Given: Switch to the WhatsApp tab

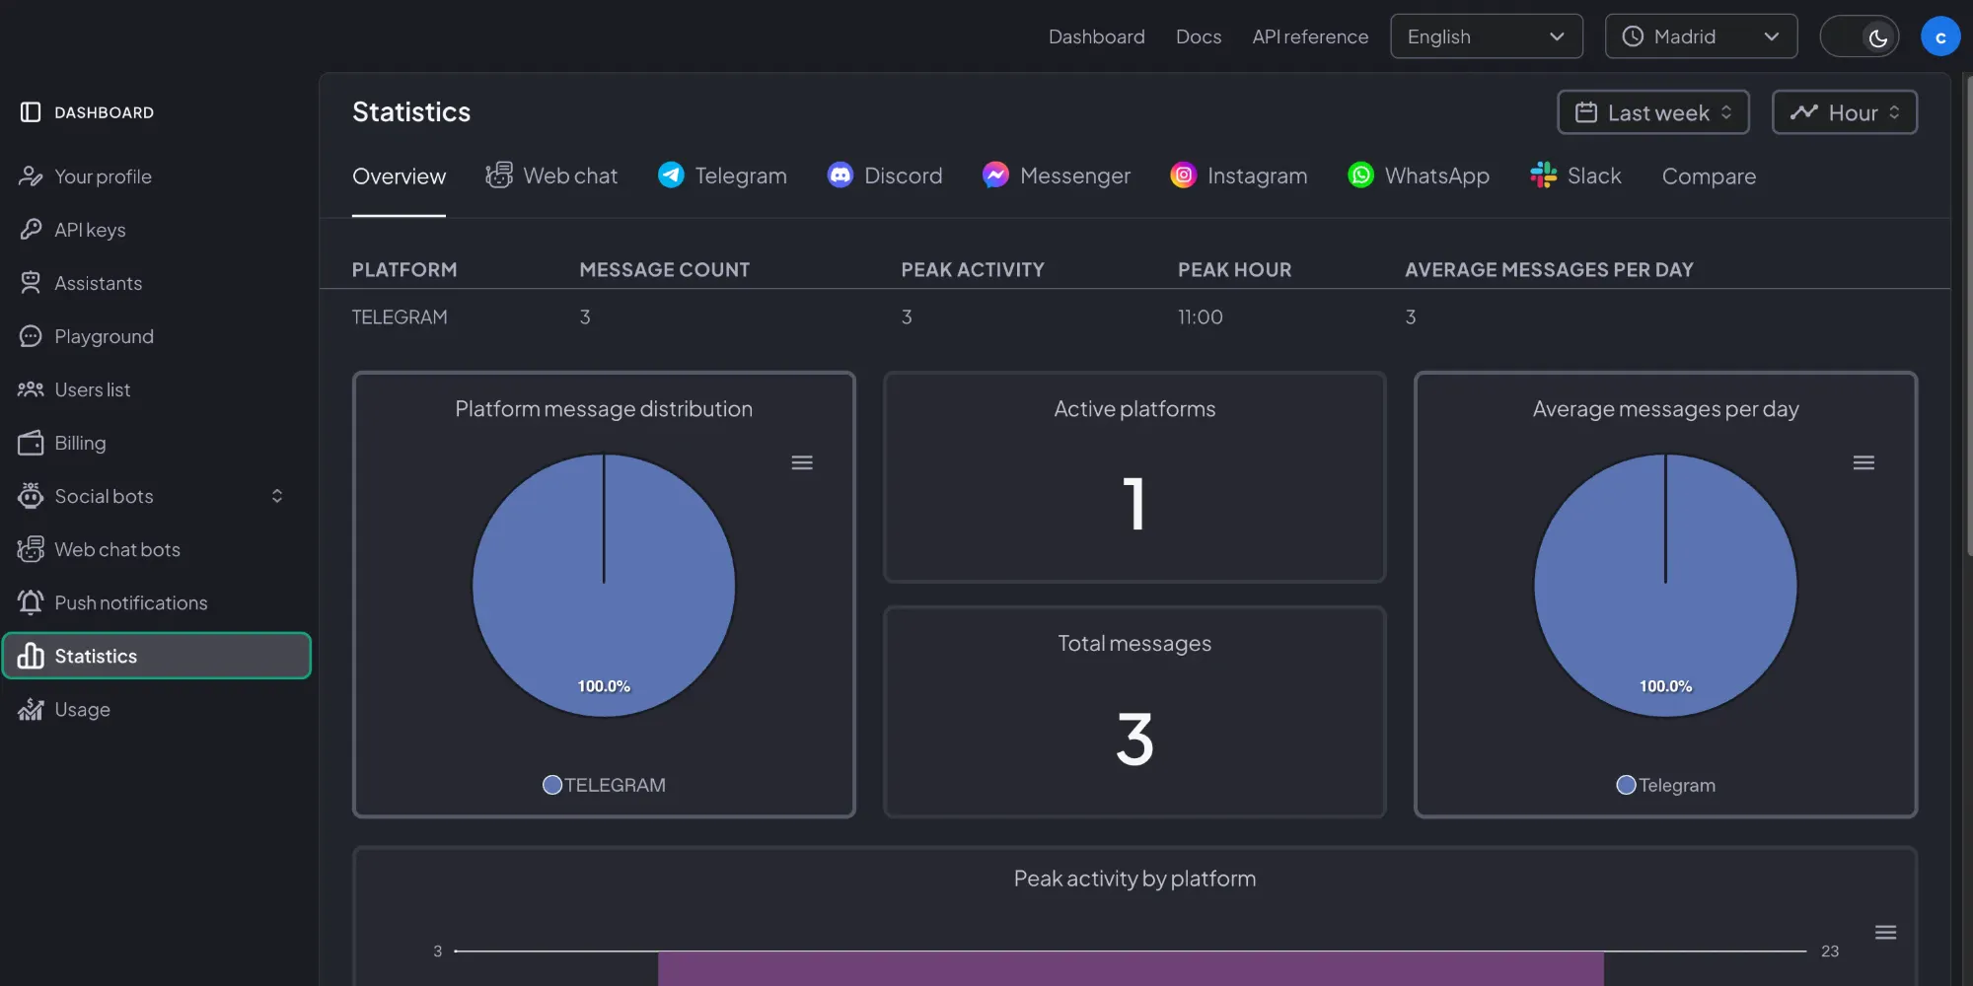Looking at the screenshot, I should point(1418,176).
